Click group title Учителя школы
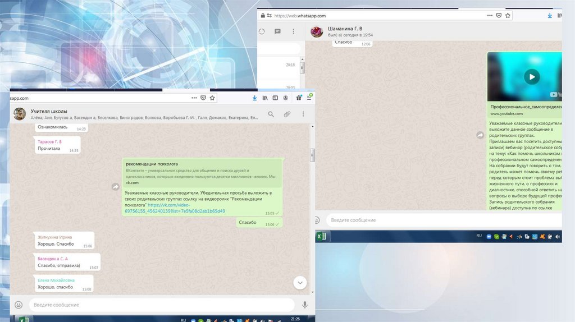Screen dimensions: 575x322 [49, 111]
